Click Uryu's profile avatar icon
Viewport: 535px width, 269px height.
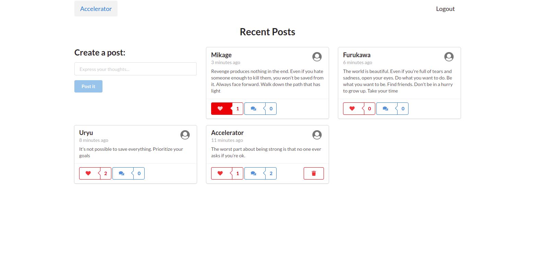pyautogui.click(x=185, y=135)
